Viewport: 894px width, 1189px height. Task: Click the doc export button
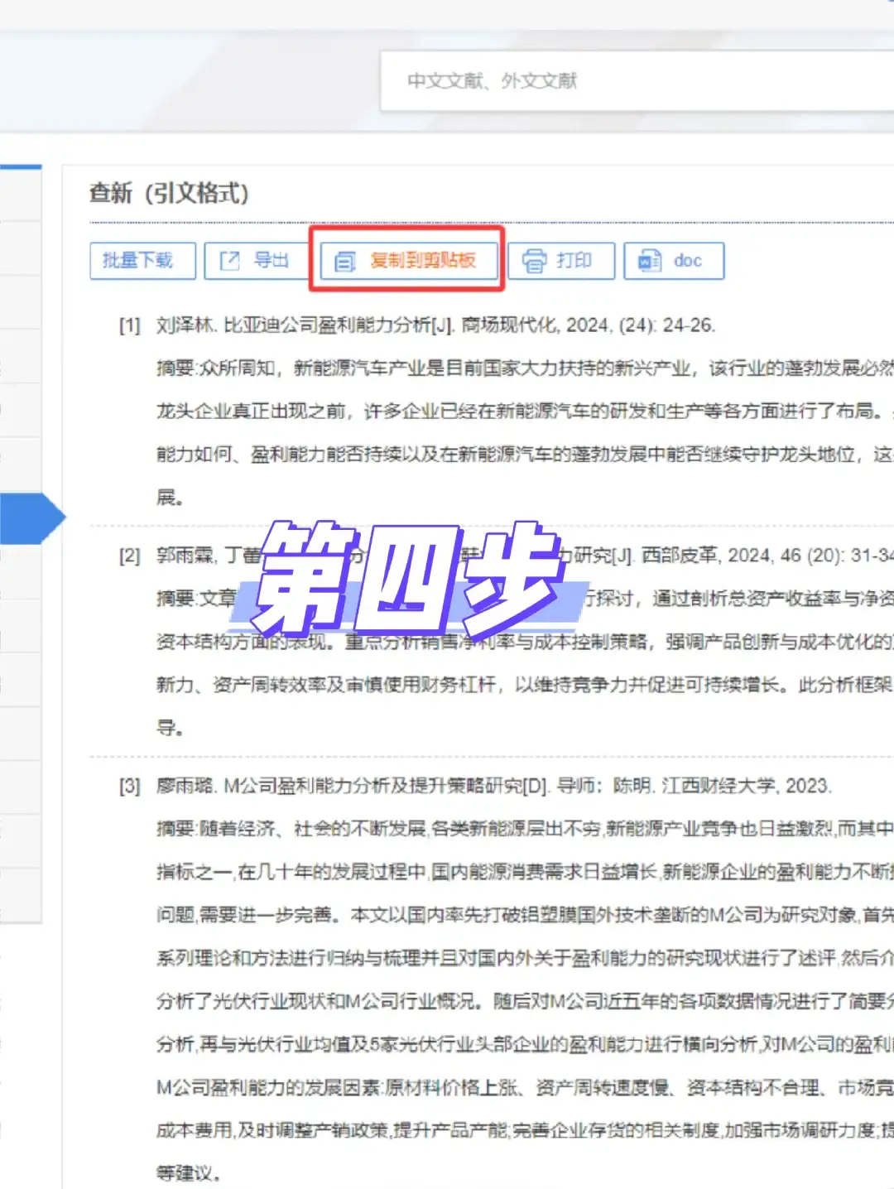(672, 260)
